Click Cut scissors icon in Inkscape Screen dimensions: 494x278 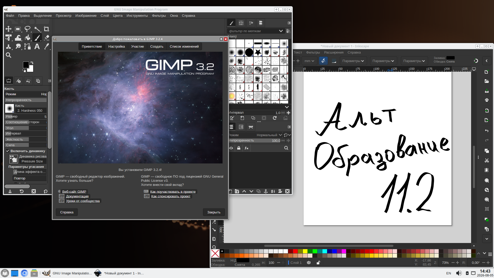487,160
